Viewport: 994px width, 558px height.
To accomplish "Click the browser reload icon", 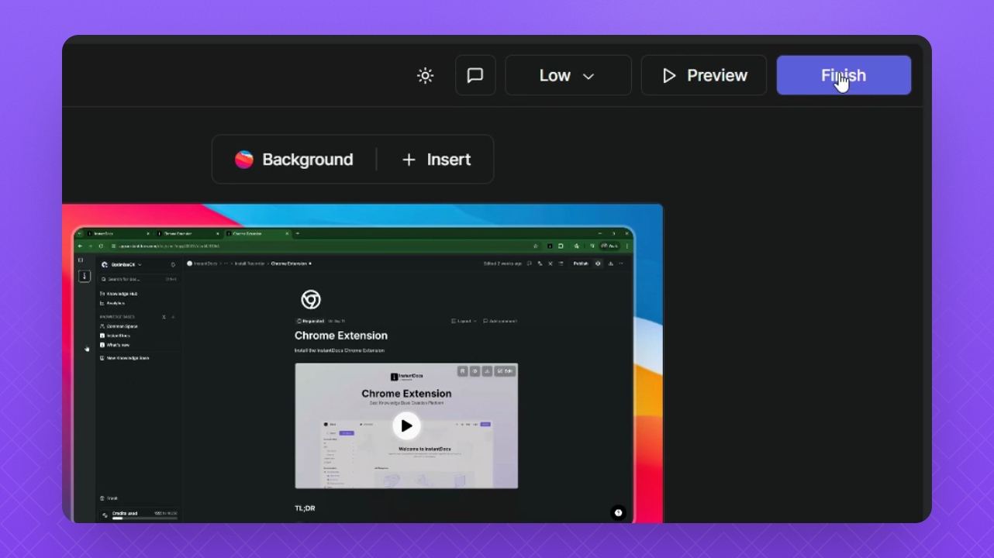I will point(100,246).
